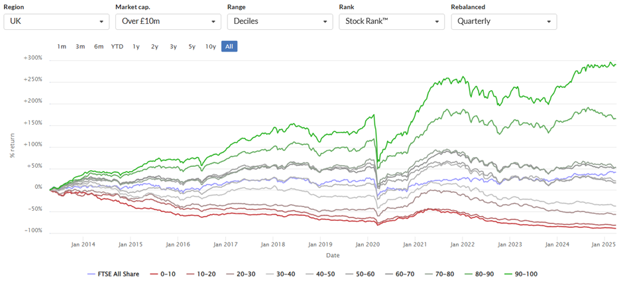Click the % return axis title
This screenshot has width=623, height=283.
coord(13,145)
